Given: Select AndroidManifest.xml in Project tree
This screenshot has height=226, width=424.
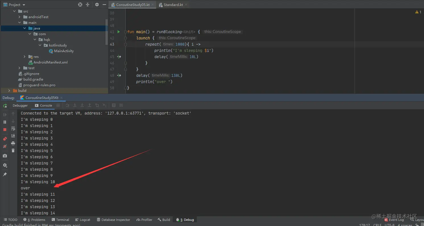Looking at the screenshot, I should pos(48,62).
